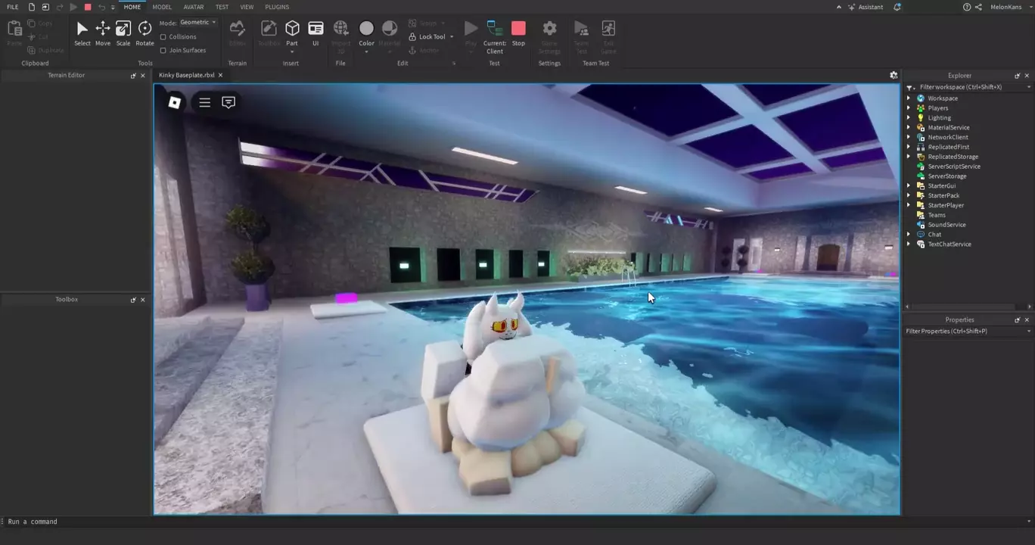This screenshot has width=1035, height=545.
Task: Expand the Workspace tree node
Action: coord(909,98)
